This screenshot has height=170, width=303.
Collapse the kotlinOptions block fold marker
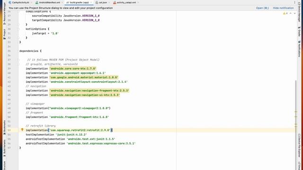click(x=18, y=29)
